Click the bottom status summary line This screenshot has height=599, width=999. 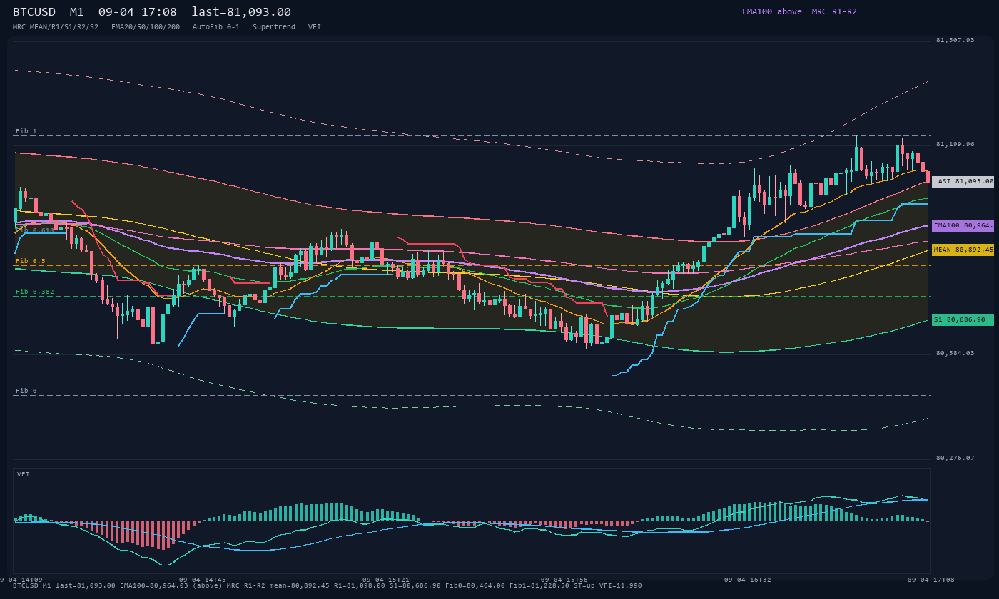[328, 585]
